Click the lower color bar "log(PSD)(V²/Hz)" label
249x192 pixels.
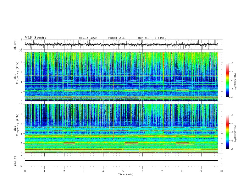tap(235, 133)
